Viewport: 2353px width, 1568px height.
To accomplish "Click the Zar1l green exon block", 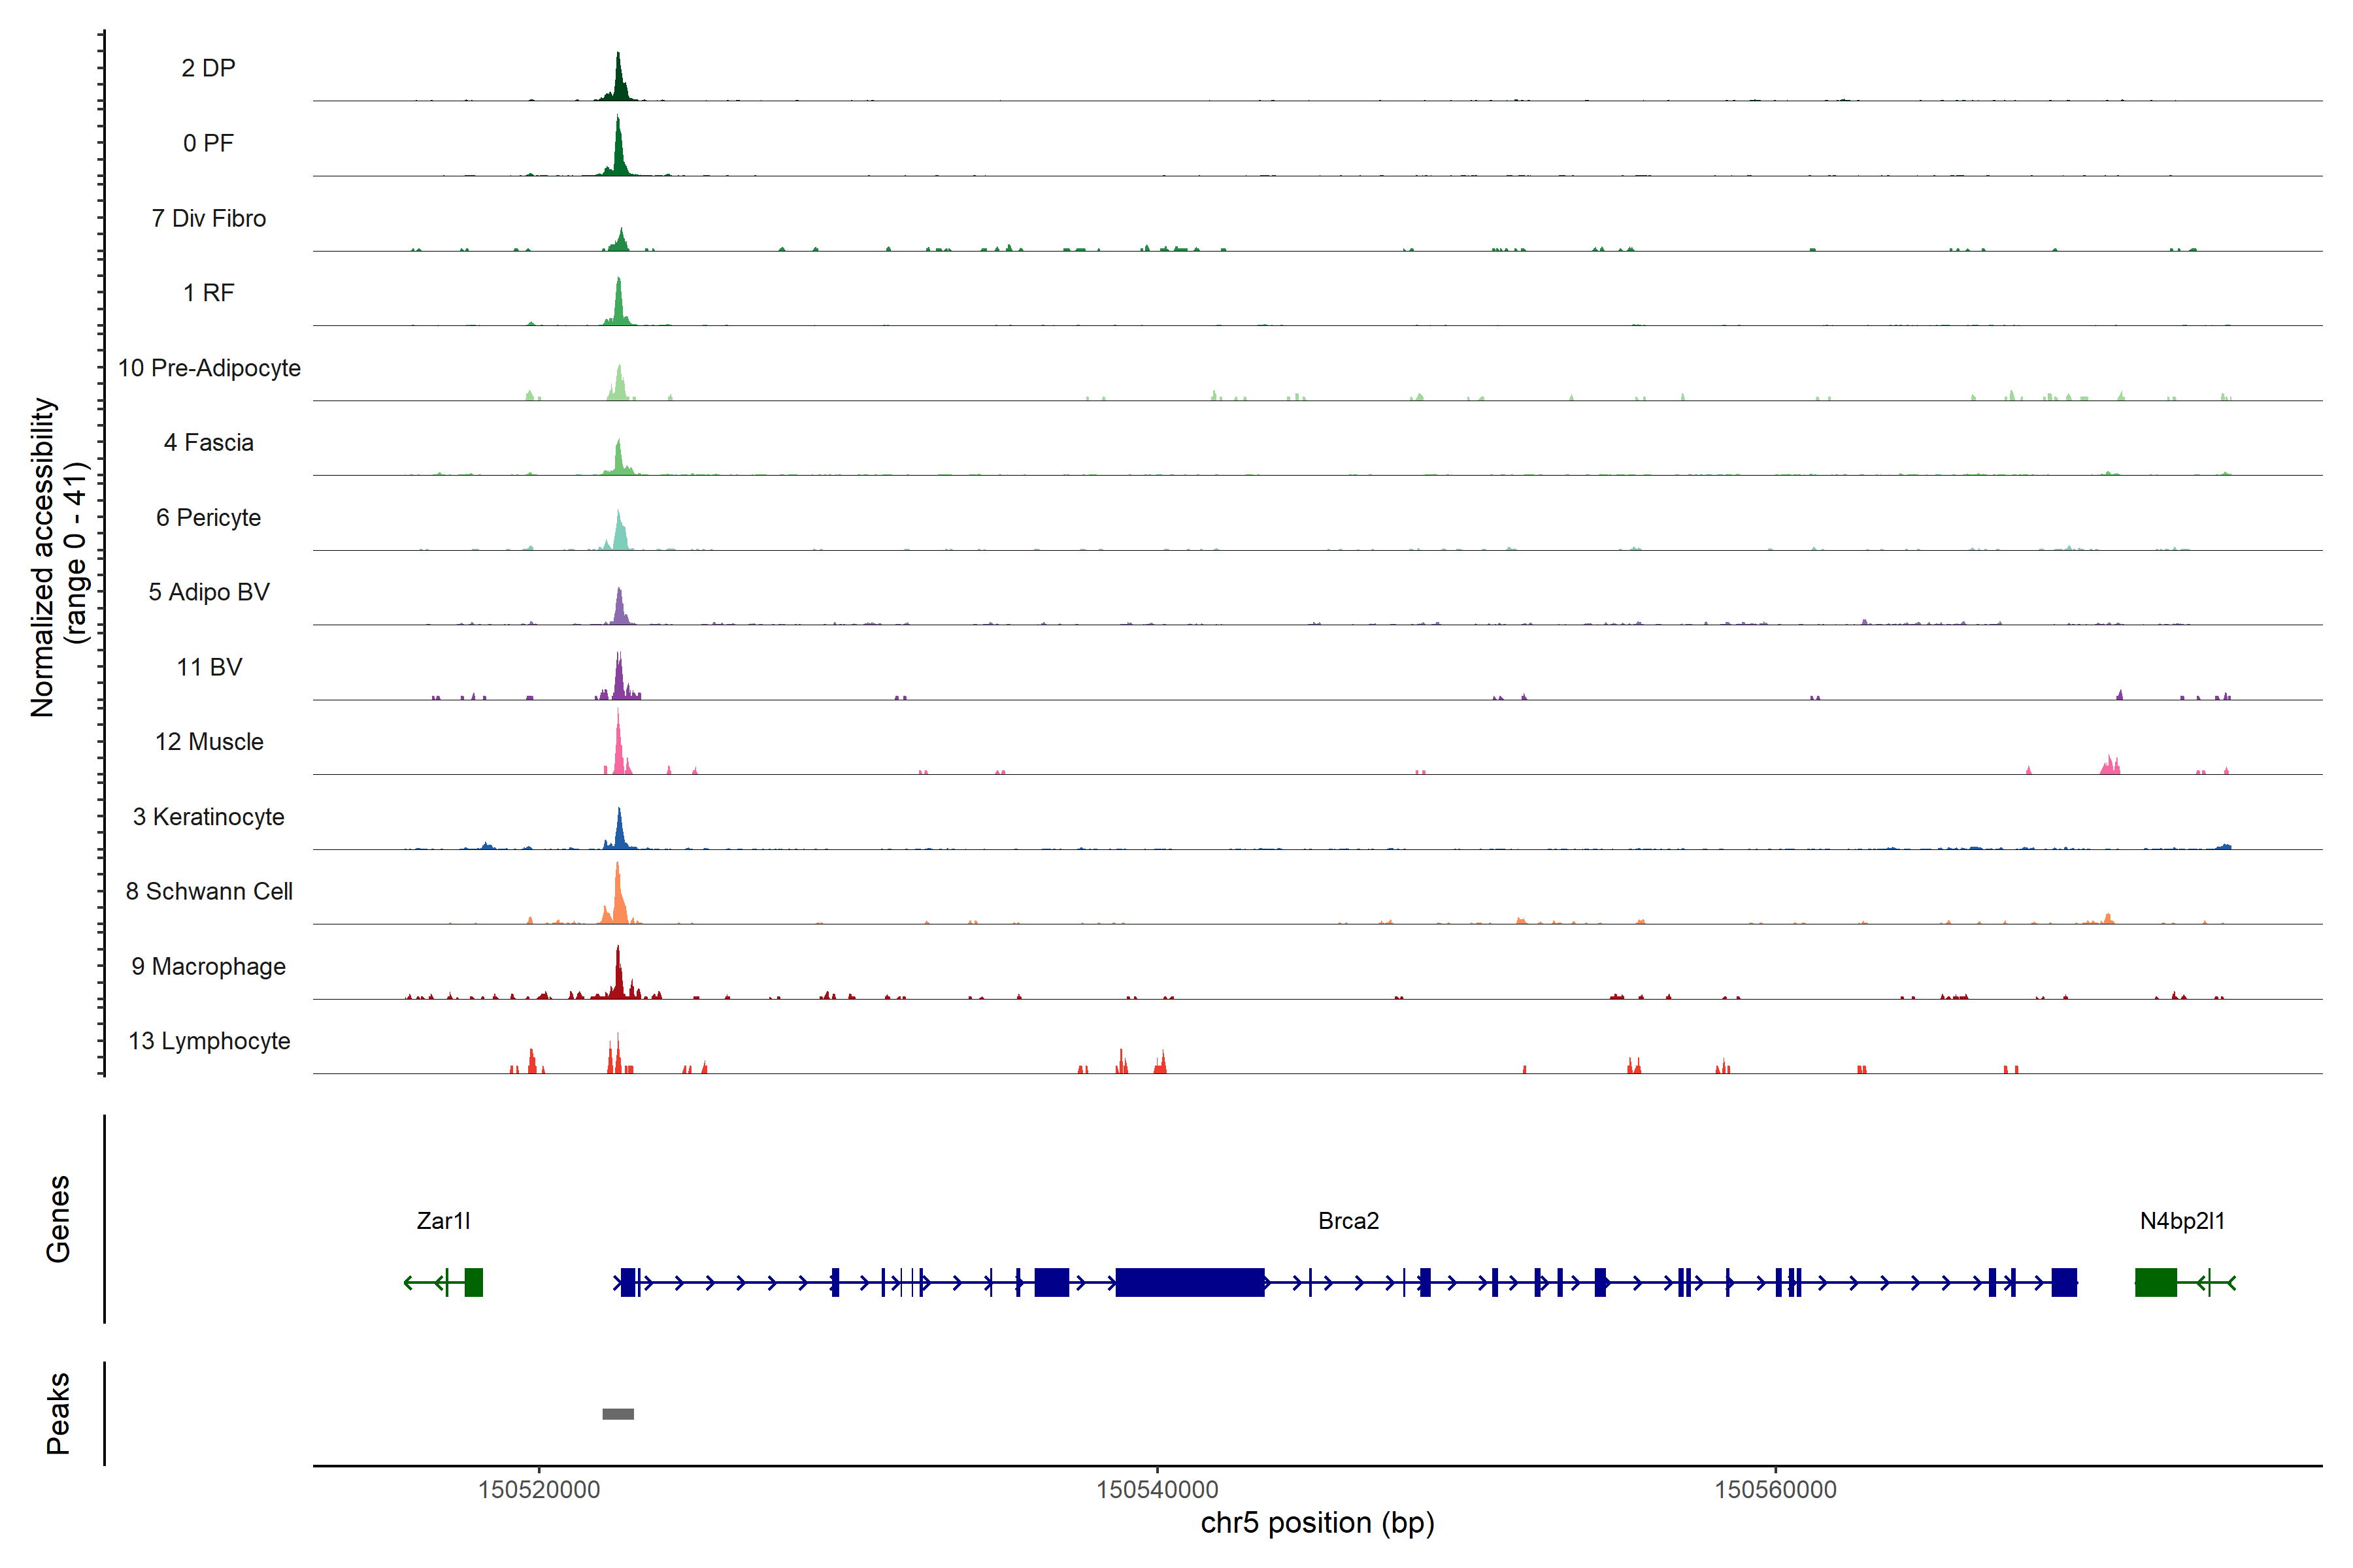I will point(473,1282).
